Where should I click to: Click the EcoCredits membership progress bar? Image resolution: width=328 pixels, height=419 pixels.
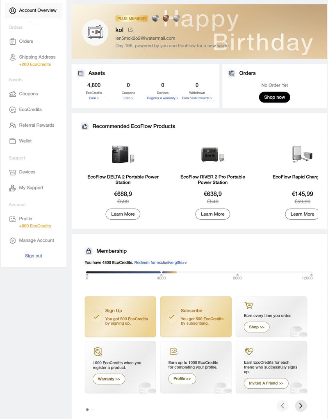[x=199, y=272]
